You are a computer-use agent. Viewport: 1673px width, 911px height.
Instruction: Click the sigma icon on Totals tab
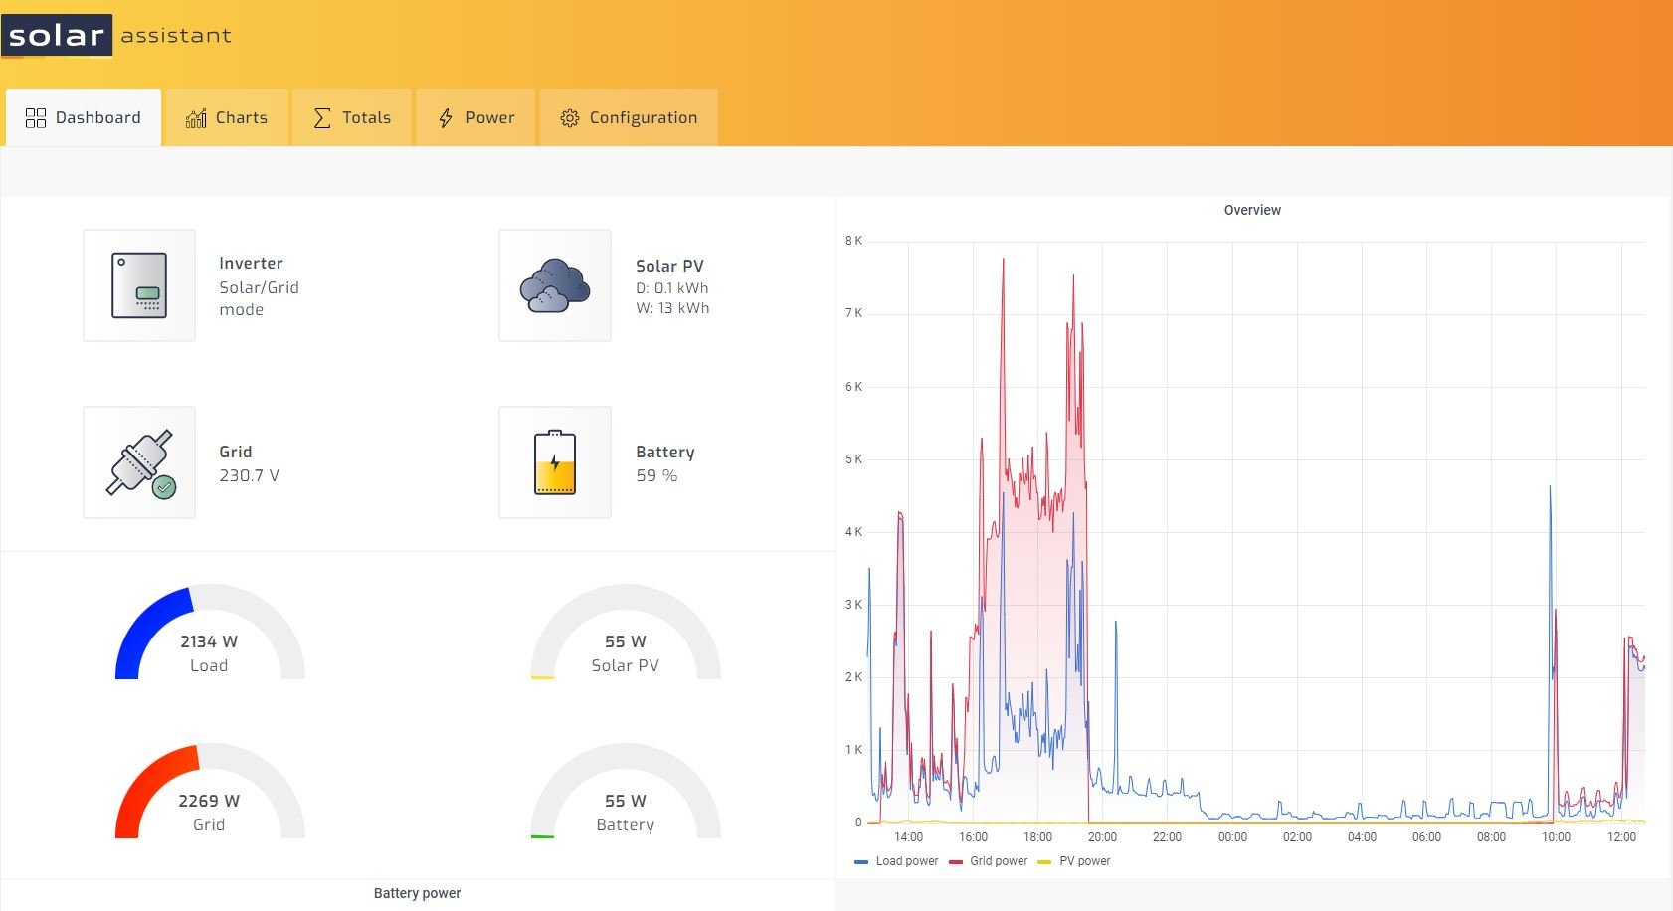click(322, 118)
